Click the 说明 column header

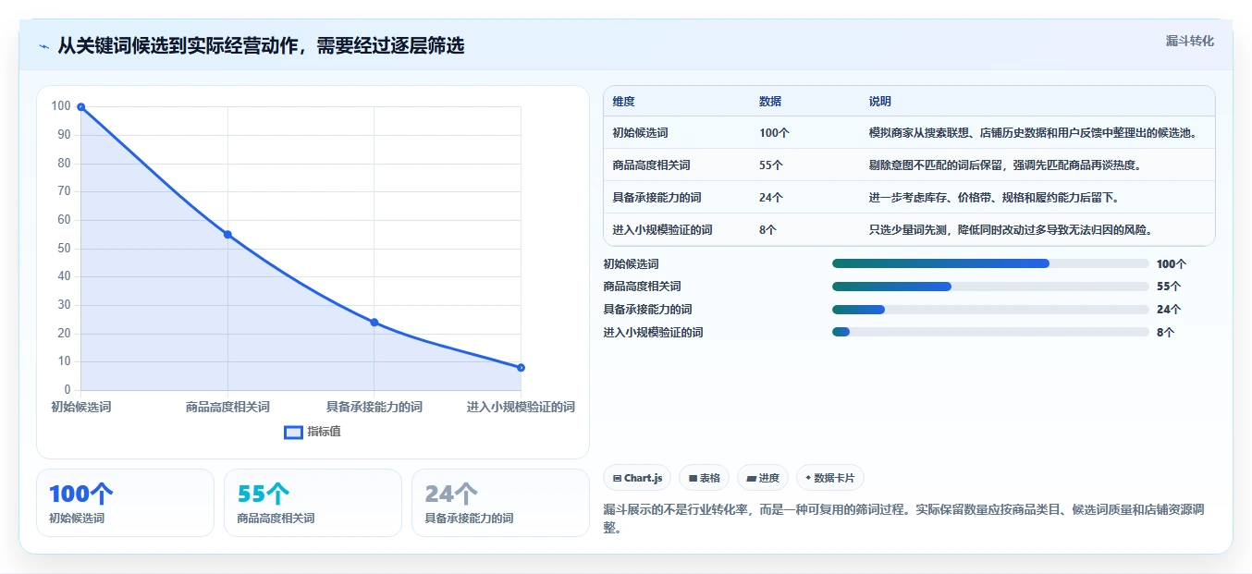click(880, 102)
